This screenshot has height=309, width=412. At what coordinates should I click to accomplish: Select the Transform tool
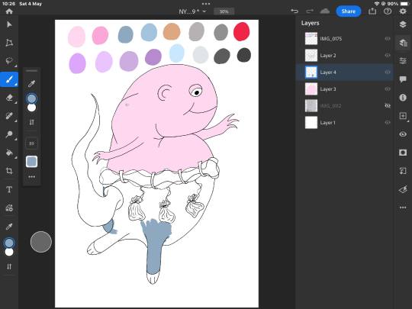[x=9, y=43]
